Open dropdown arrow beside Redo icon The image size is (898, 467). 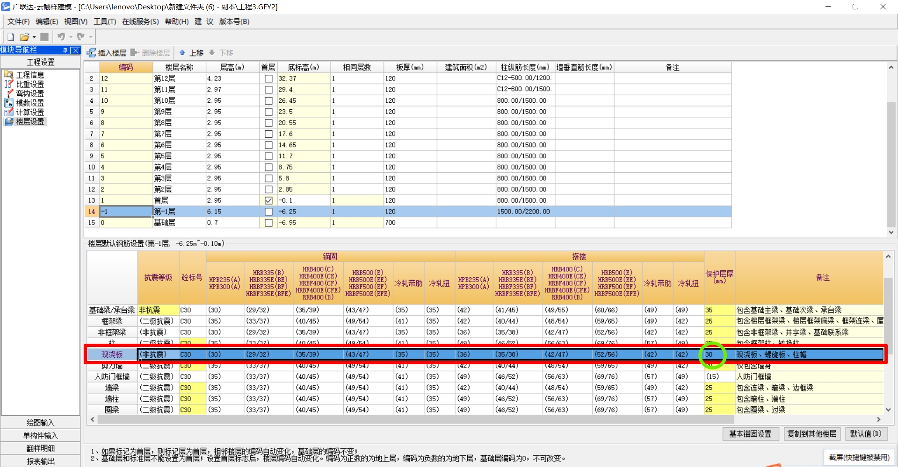tap(91, 37)
